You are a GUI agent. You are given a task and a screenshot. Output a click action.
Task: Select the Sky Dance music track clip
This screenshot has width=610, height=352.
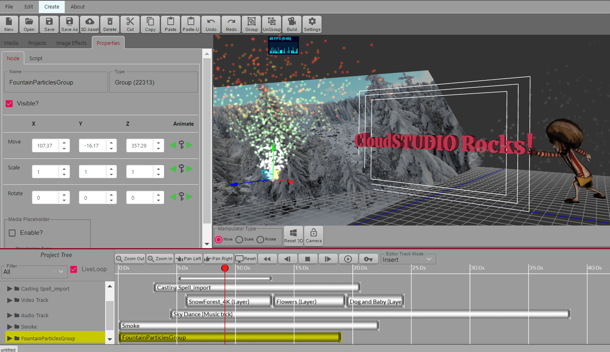pos(370,314)
